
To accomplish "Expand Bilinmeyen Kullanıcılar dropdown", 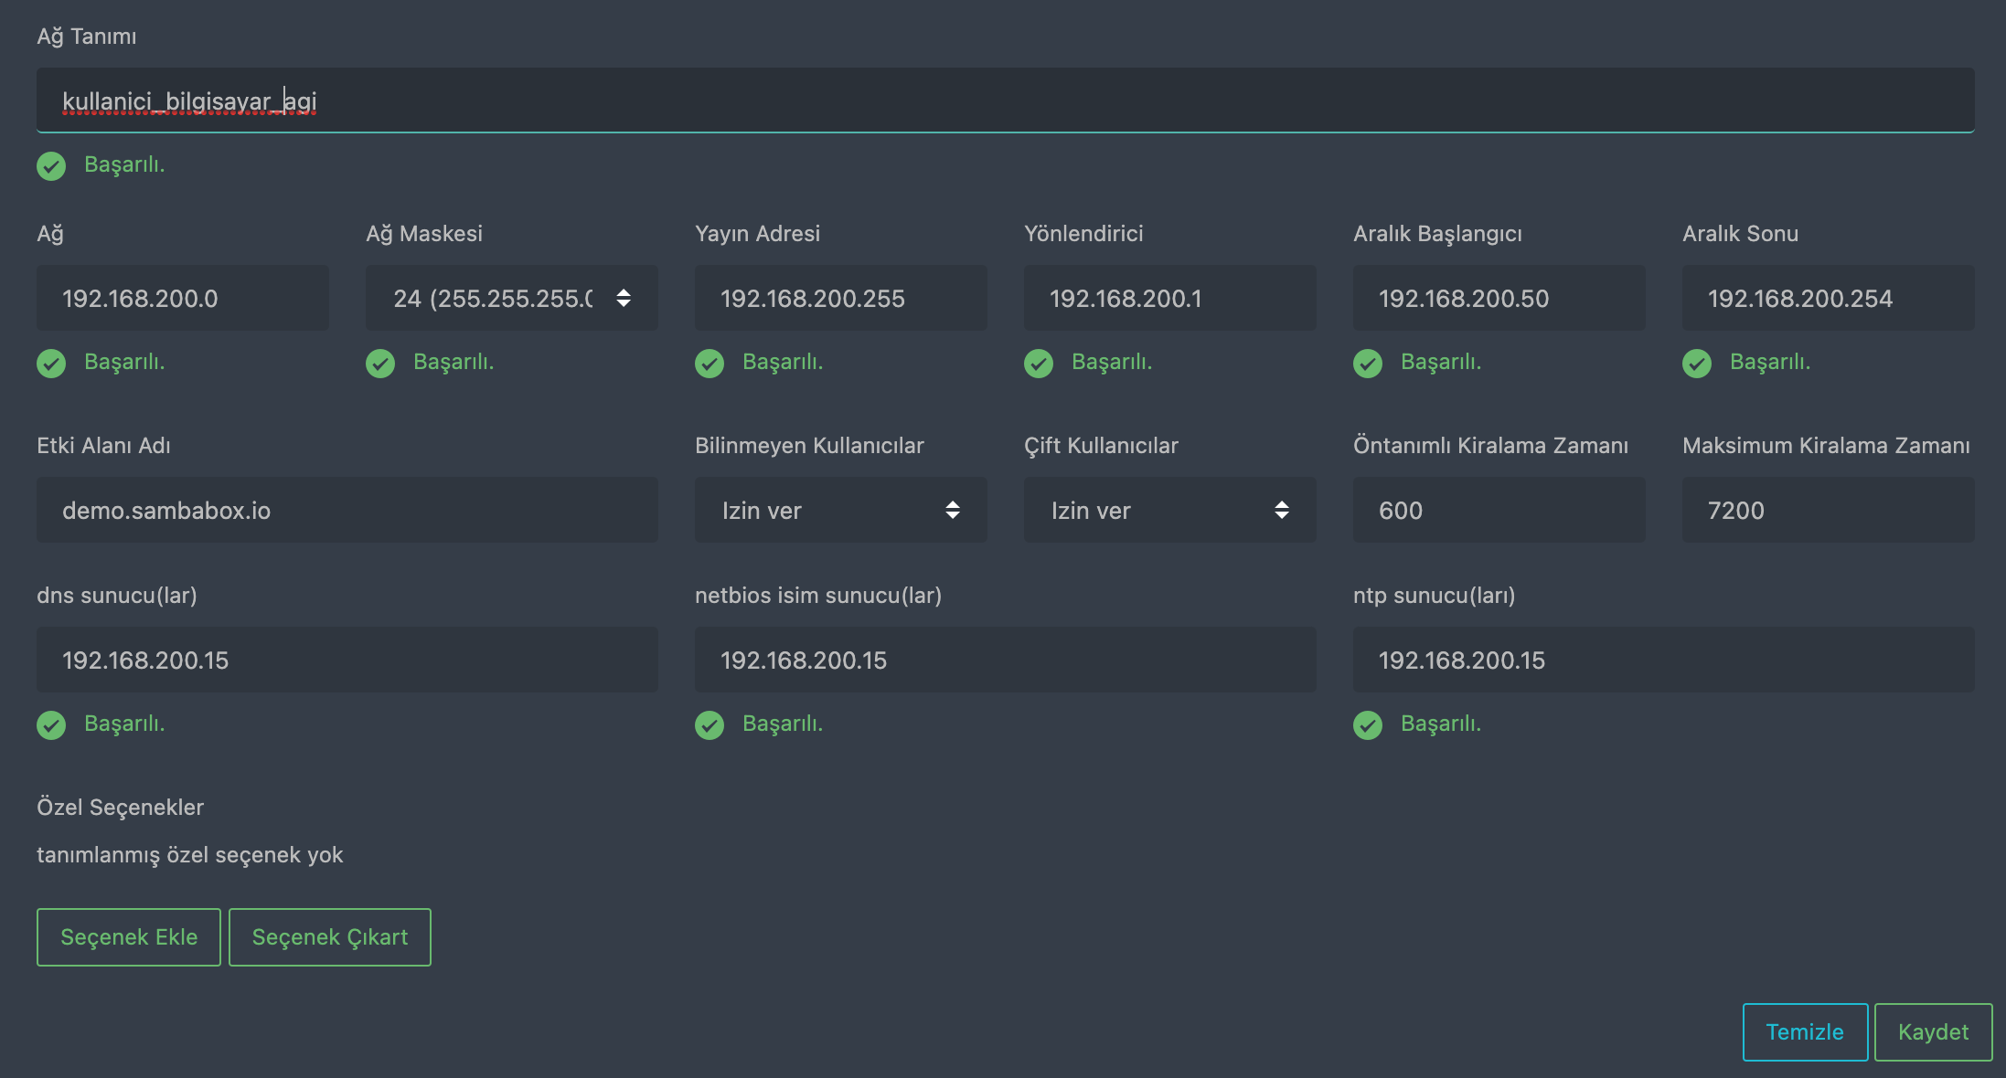I will 840,511.
